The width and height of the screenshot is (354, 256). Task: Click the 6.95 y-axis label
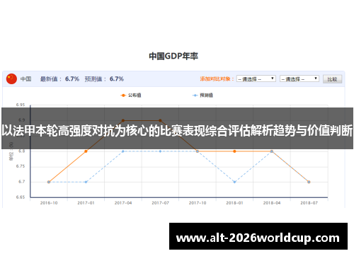tap(21, 105)
